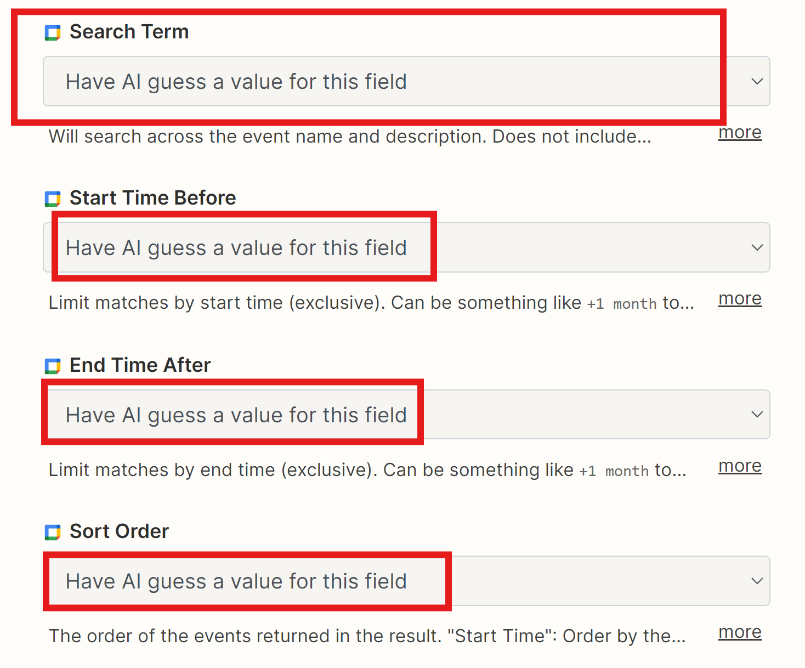Expand the Start Time Before dropdown arrow
The height and width of the screenshot is (668, 805).
pos(757,248)
